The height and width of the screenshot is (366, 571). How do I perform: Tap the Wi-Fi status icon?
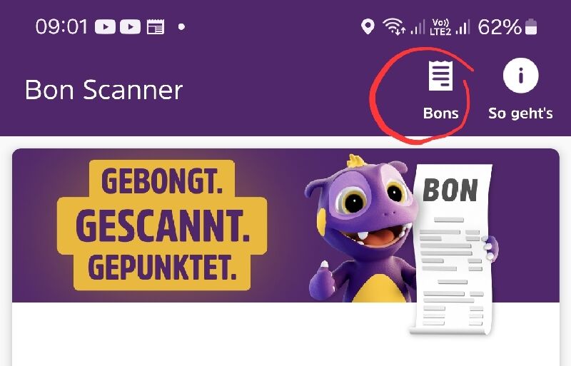point(394,26)
